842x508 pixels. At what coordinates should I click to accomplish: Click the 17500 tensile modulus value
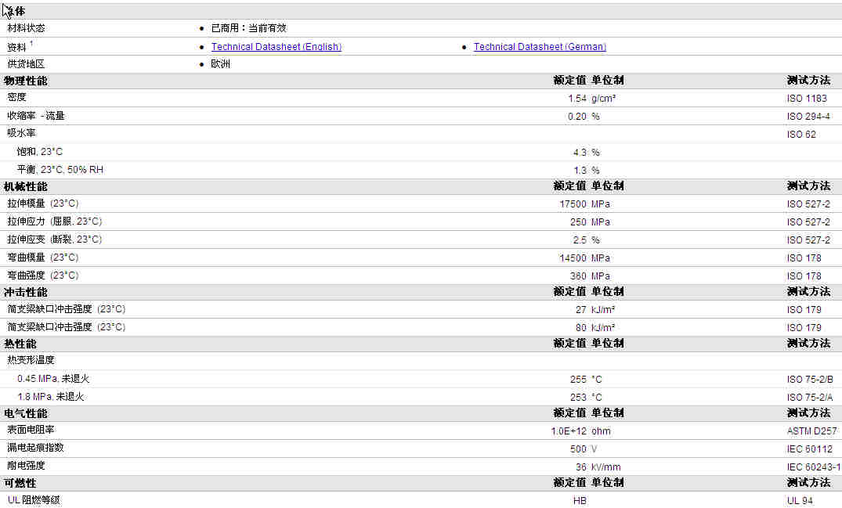573,204
